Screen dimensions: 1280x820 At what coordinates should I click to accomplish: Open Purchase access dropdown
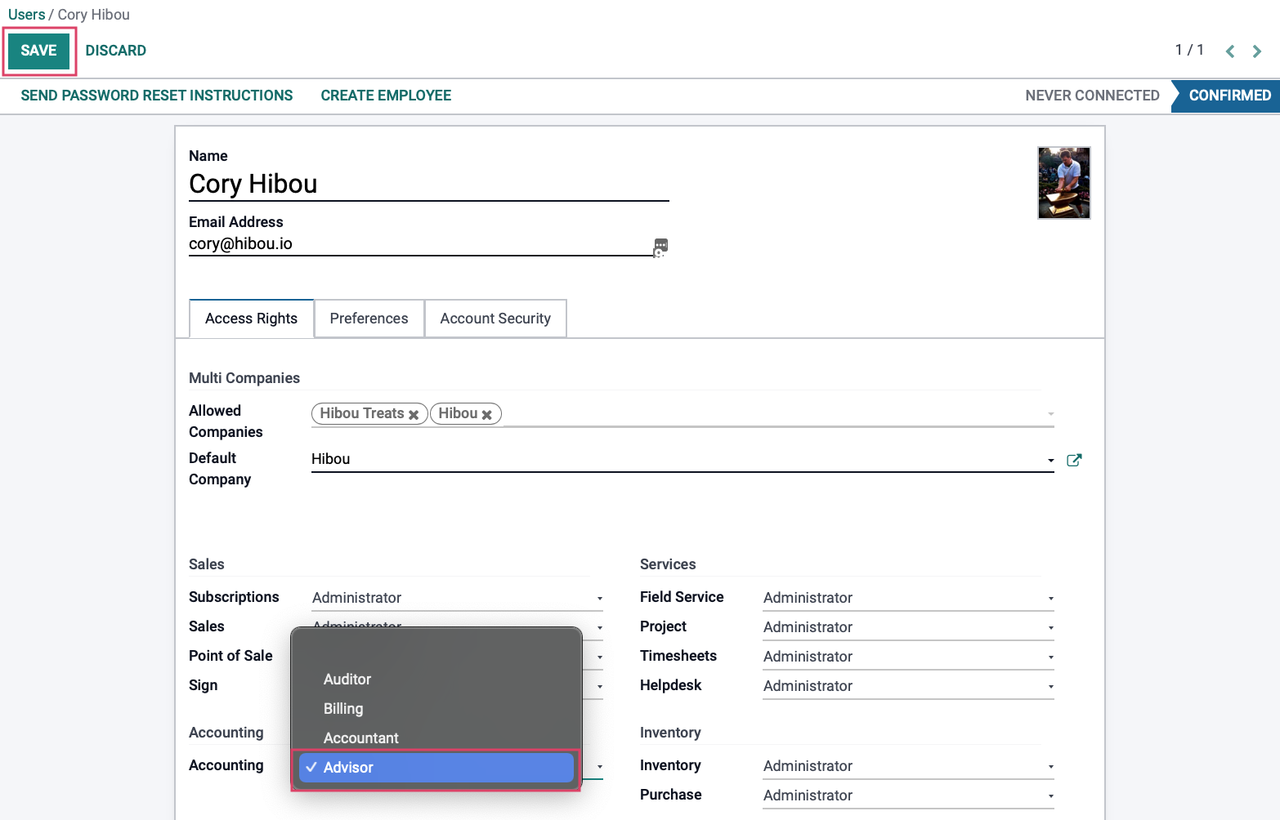[908, 795]
